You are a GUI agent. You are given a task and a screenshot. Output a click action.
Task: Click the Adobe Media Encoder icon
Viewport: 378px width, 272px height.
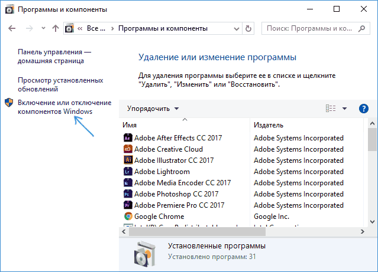point(128,183)
